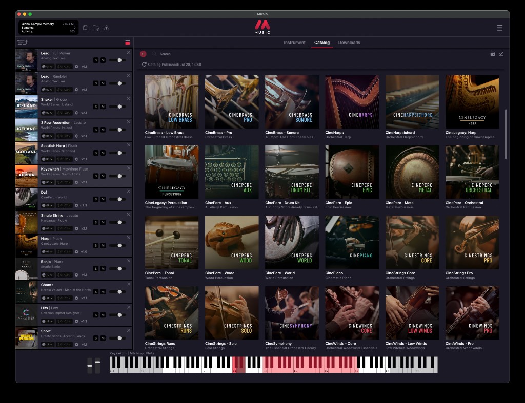Mute the Keyswitch Mtshingo Flute instrument

(103, 176)
